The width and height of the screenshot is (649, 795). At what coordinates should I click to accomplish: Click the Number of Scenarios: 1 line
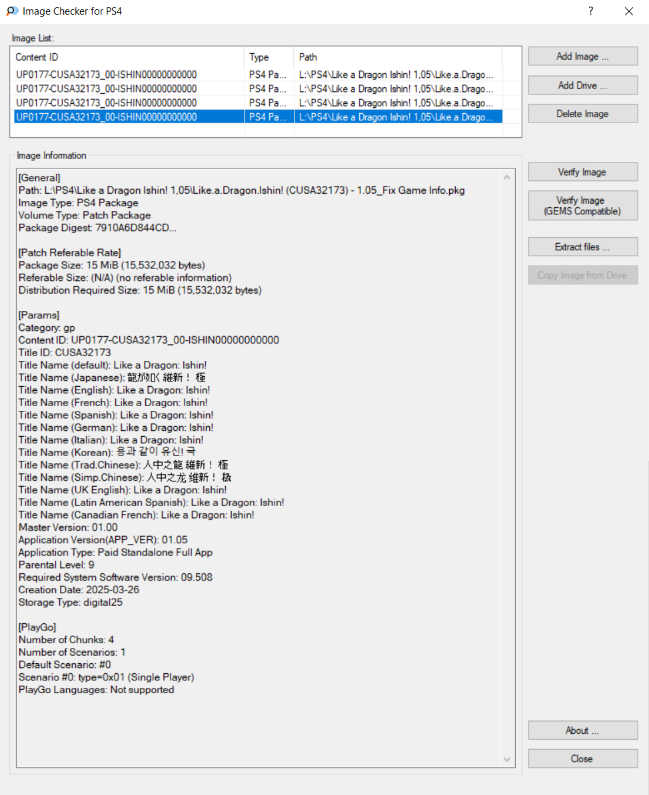(72, 653)
